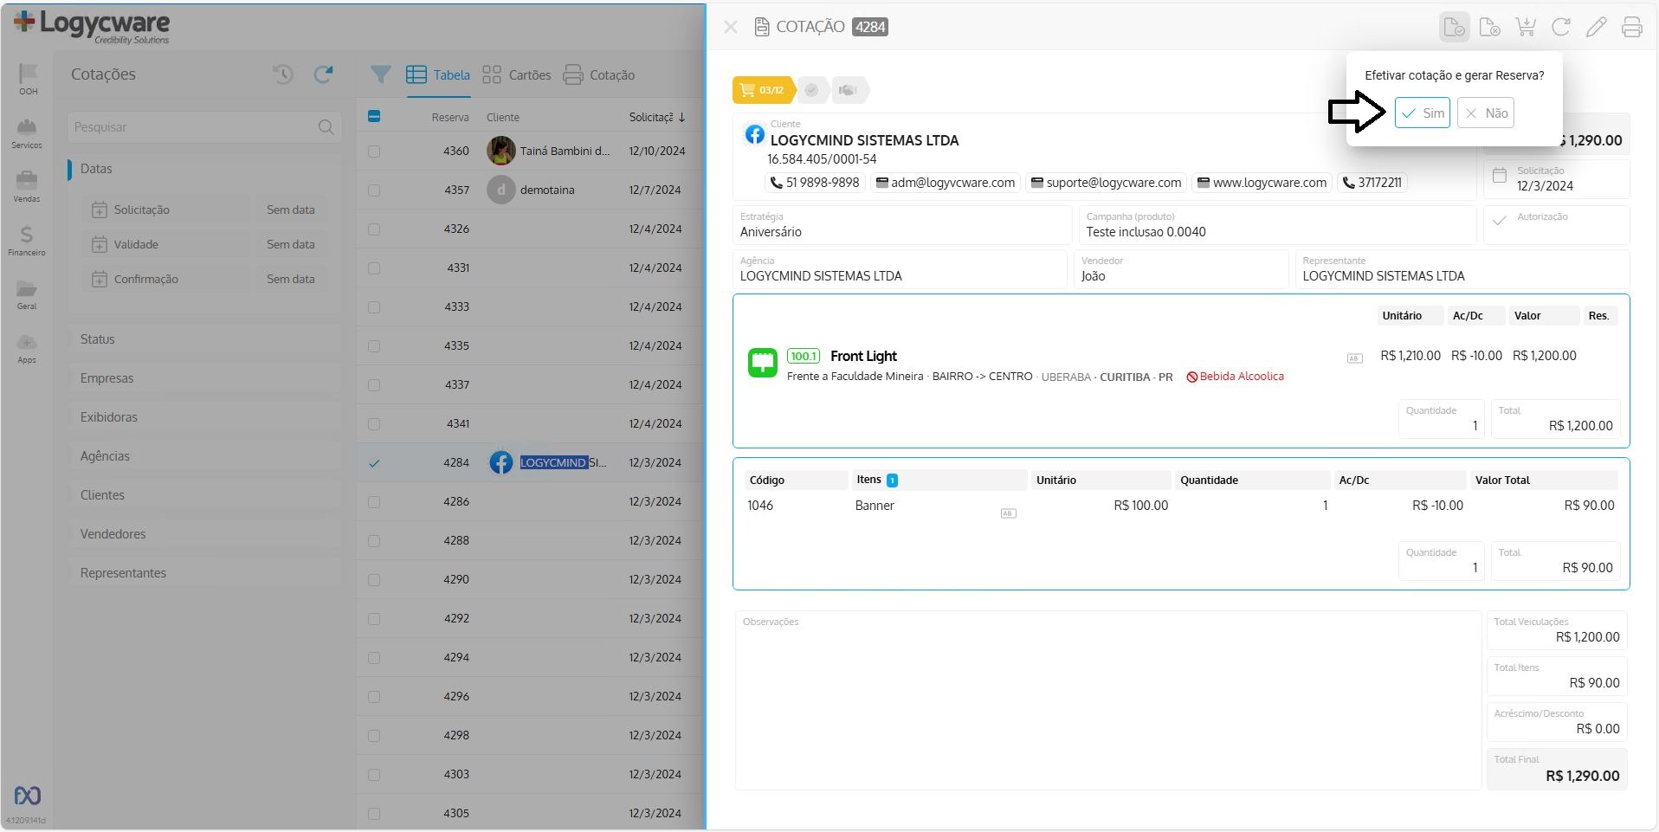The width and height of the screenshot is (1659, 832).
Task: Click the Facebook icon beside client name
Action: (755, 135)
